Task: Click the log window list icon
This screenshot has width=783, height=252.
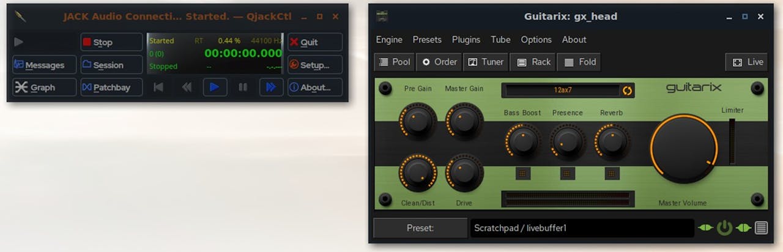Action: click(761, 228)
